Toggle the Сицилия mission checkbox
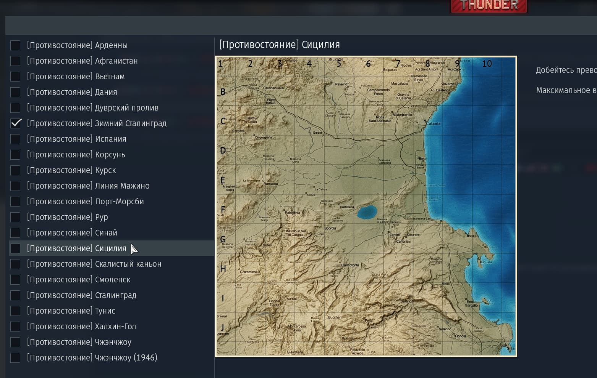597x378 pixels. [x=15, y=248]
